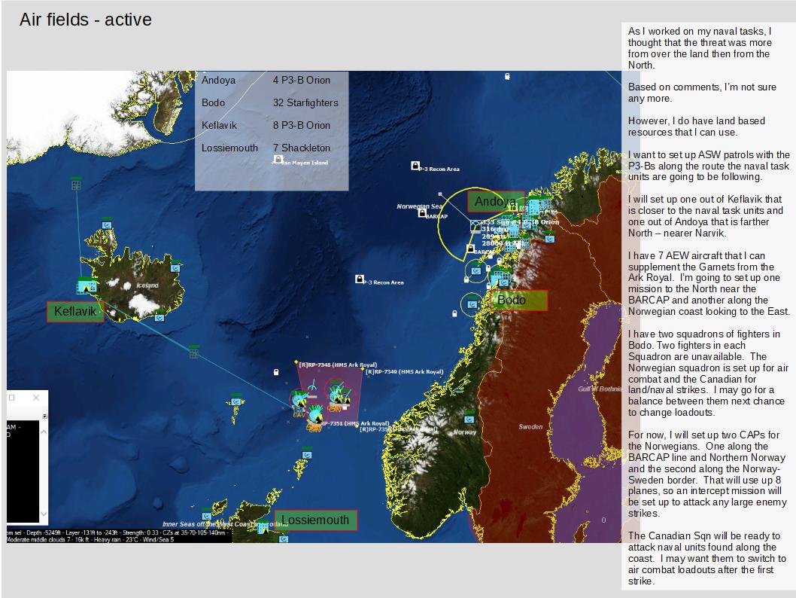
Task: Click the waypoint marker at the Orion's course end
Action: (440, 194)
